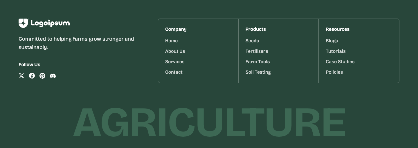Open the X (Twitter) social icon
Viewport: 418px width, 148px height.
(21, 76)
